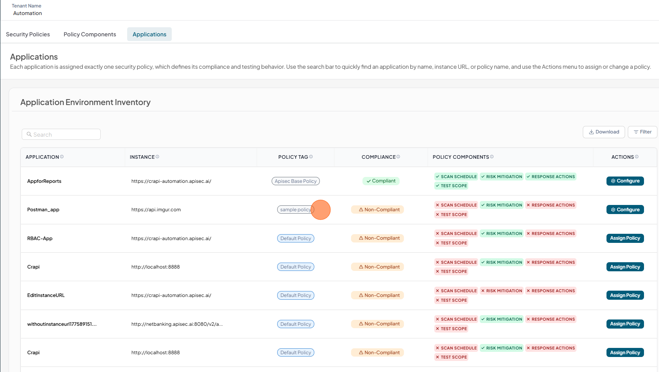This screenshot has width=659, height=372.
Task: Open the Filter options
Action: pos(642,132)
